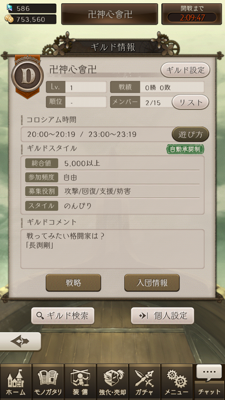This screenshot has width=225, height=400.
Task: Click the ギルド検索 search button
Action: 63,316
